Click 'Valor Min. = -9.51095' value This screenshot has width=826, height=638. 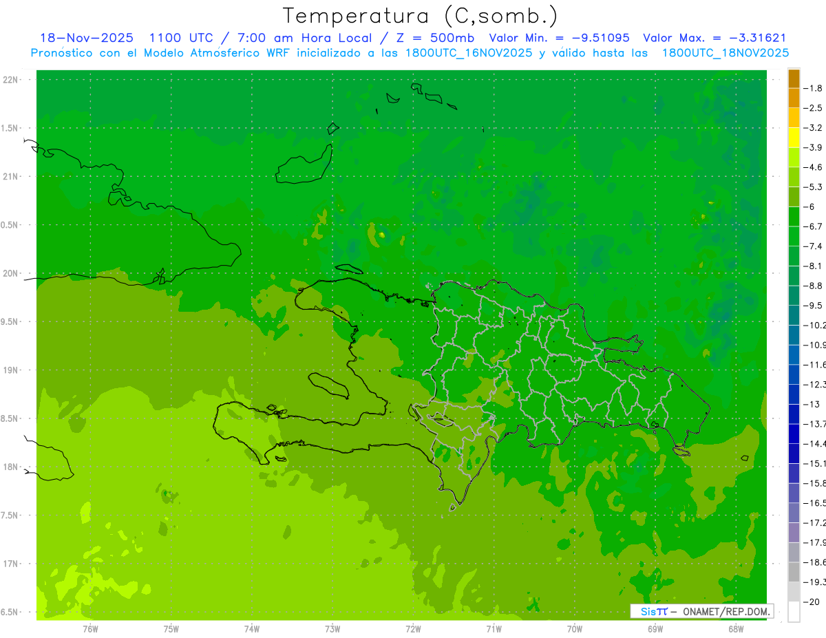[560, 38]
